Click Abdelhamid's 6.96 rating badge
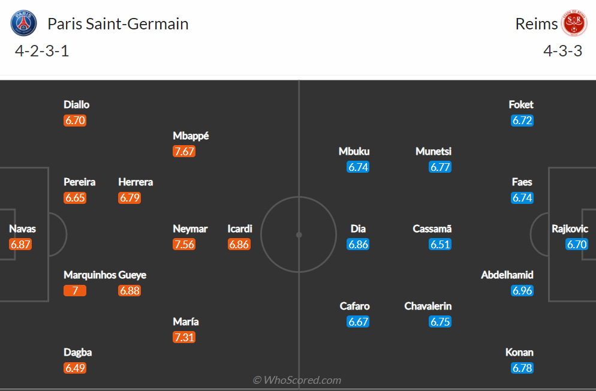This screenshot has height=391, width=596. tap(522, 290)
